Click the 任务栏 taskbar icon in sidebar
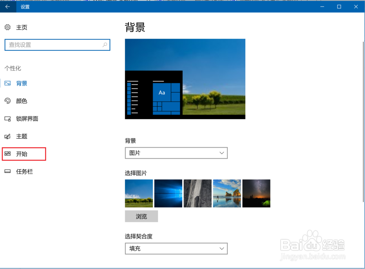 tap(8, 171)
